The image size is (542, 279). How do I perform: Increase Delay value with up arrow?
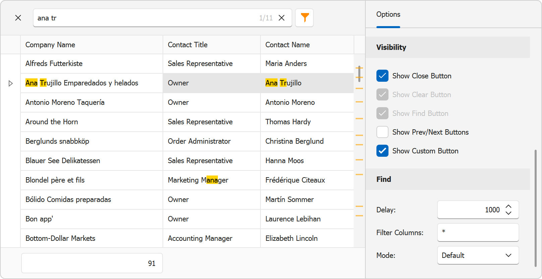coord(508,207)
